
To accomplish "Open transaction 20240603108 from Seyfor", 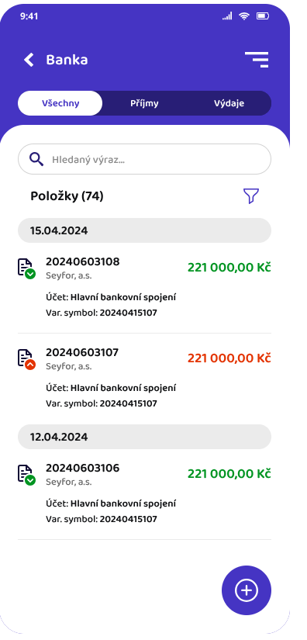I will [144, 287].
